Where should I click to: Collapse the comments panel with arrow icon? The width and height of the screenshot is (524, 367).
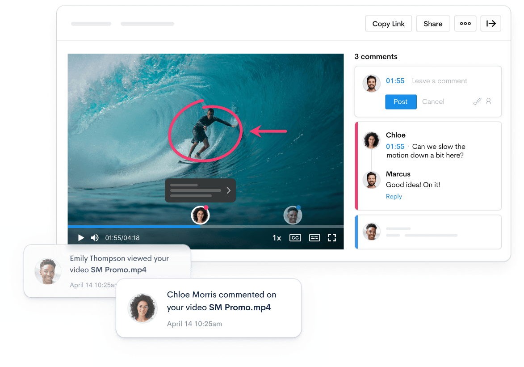[x=491, y=24]
